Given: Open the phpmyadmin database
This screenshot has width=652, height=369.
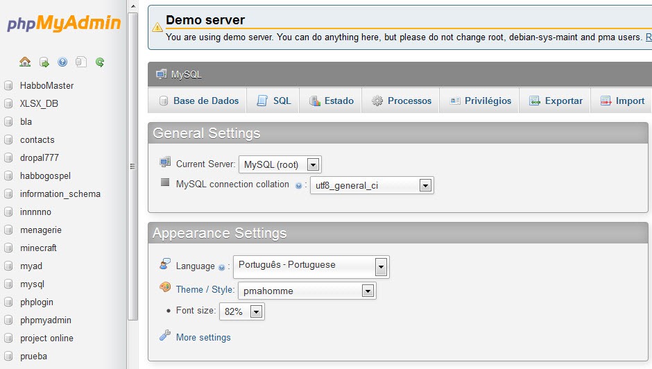Looking at the screenshot, I should pos(46,320).
